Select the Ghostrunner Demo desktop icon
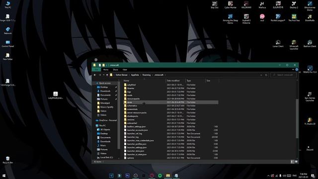 coord(310,5)
